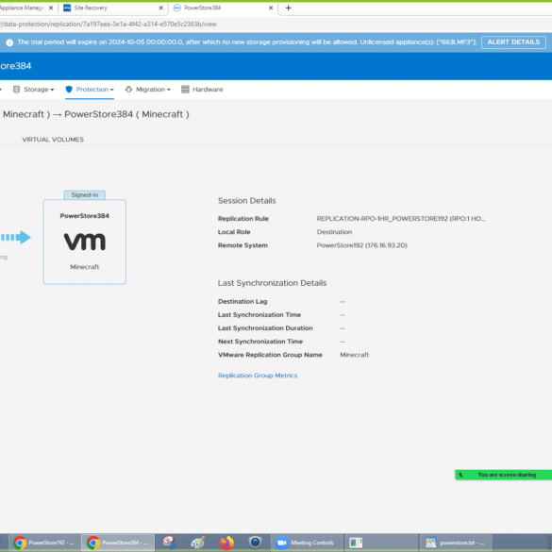Click the PowerStore192 remote system value
552x552 pixels.
362,245
